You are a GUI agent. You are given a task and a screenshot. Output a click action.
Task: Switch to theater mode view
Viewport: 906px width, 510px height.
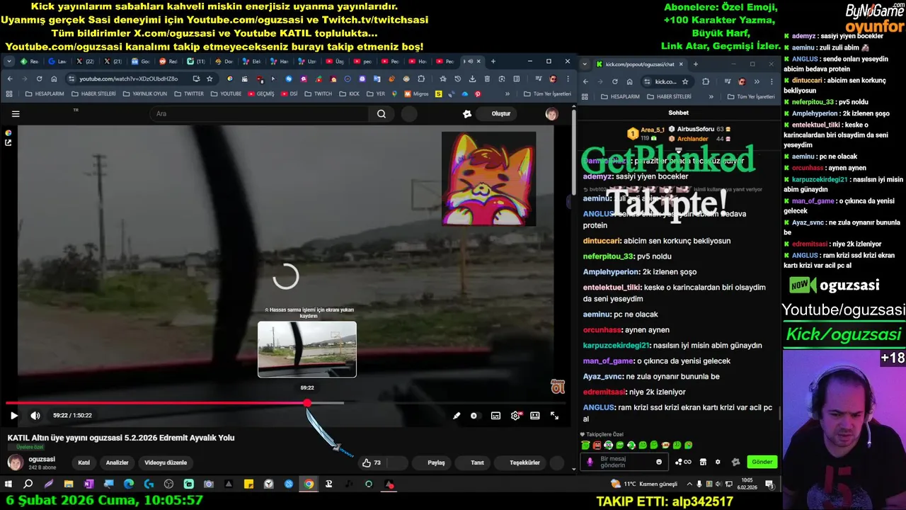pyautogui.click(x=535, y=416)
